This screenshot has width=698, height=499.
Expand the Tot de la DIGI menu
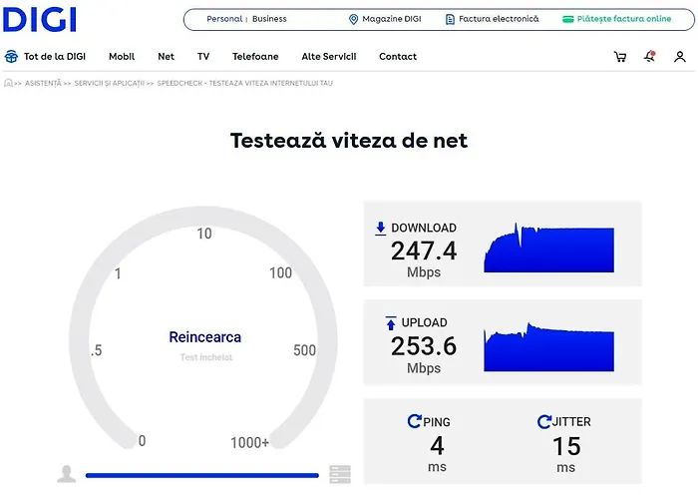(45, 57)
